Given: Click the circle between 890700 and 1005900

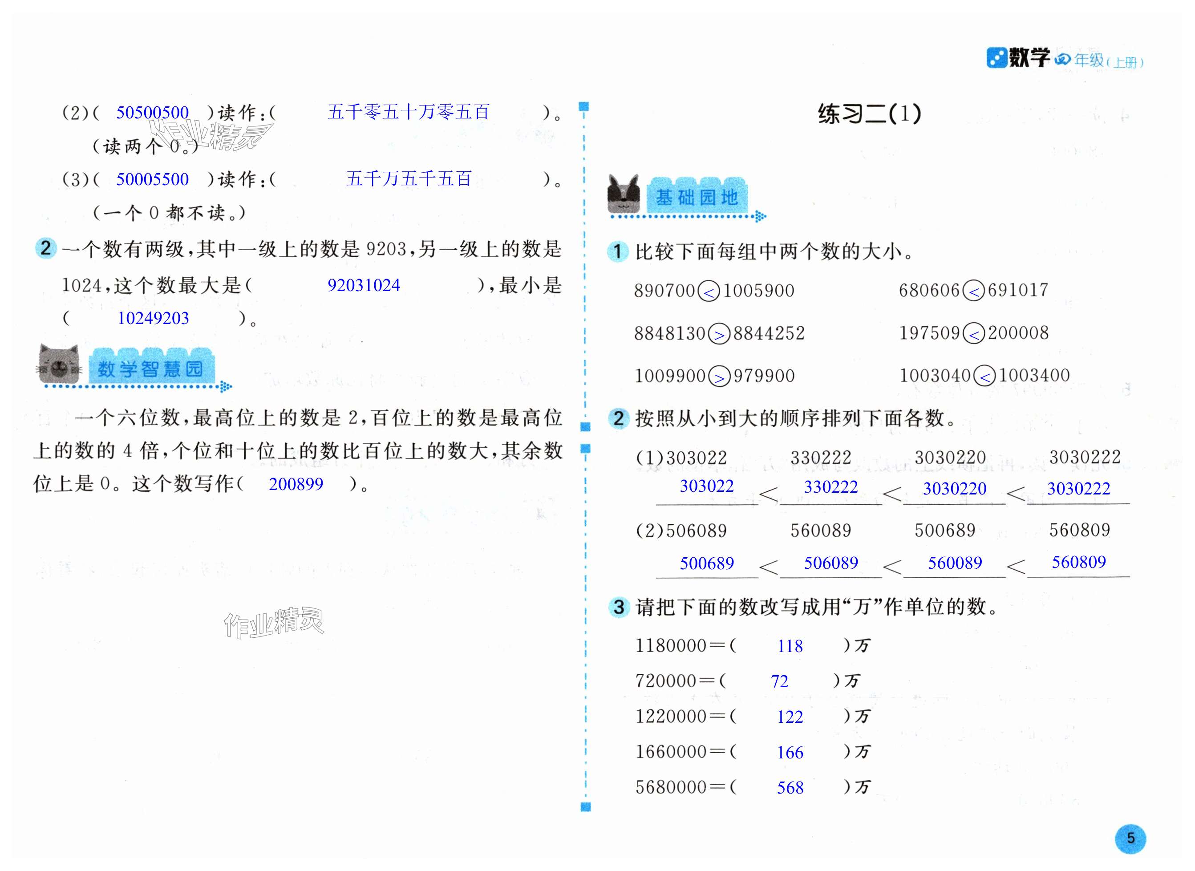Looking at the screenshot, I should tap(709, 291).
